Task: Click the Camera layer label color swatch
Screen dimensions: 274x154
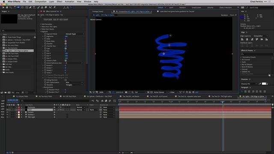Action: [19, 112]
